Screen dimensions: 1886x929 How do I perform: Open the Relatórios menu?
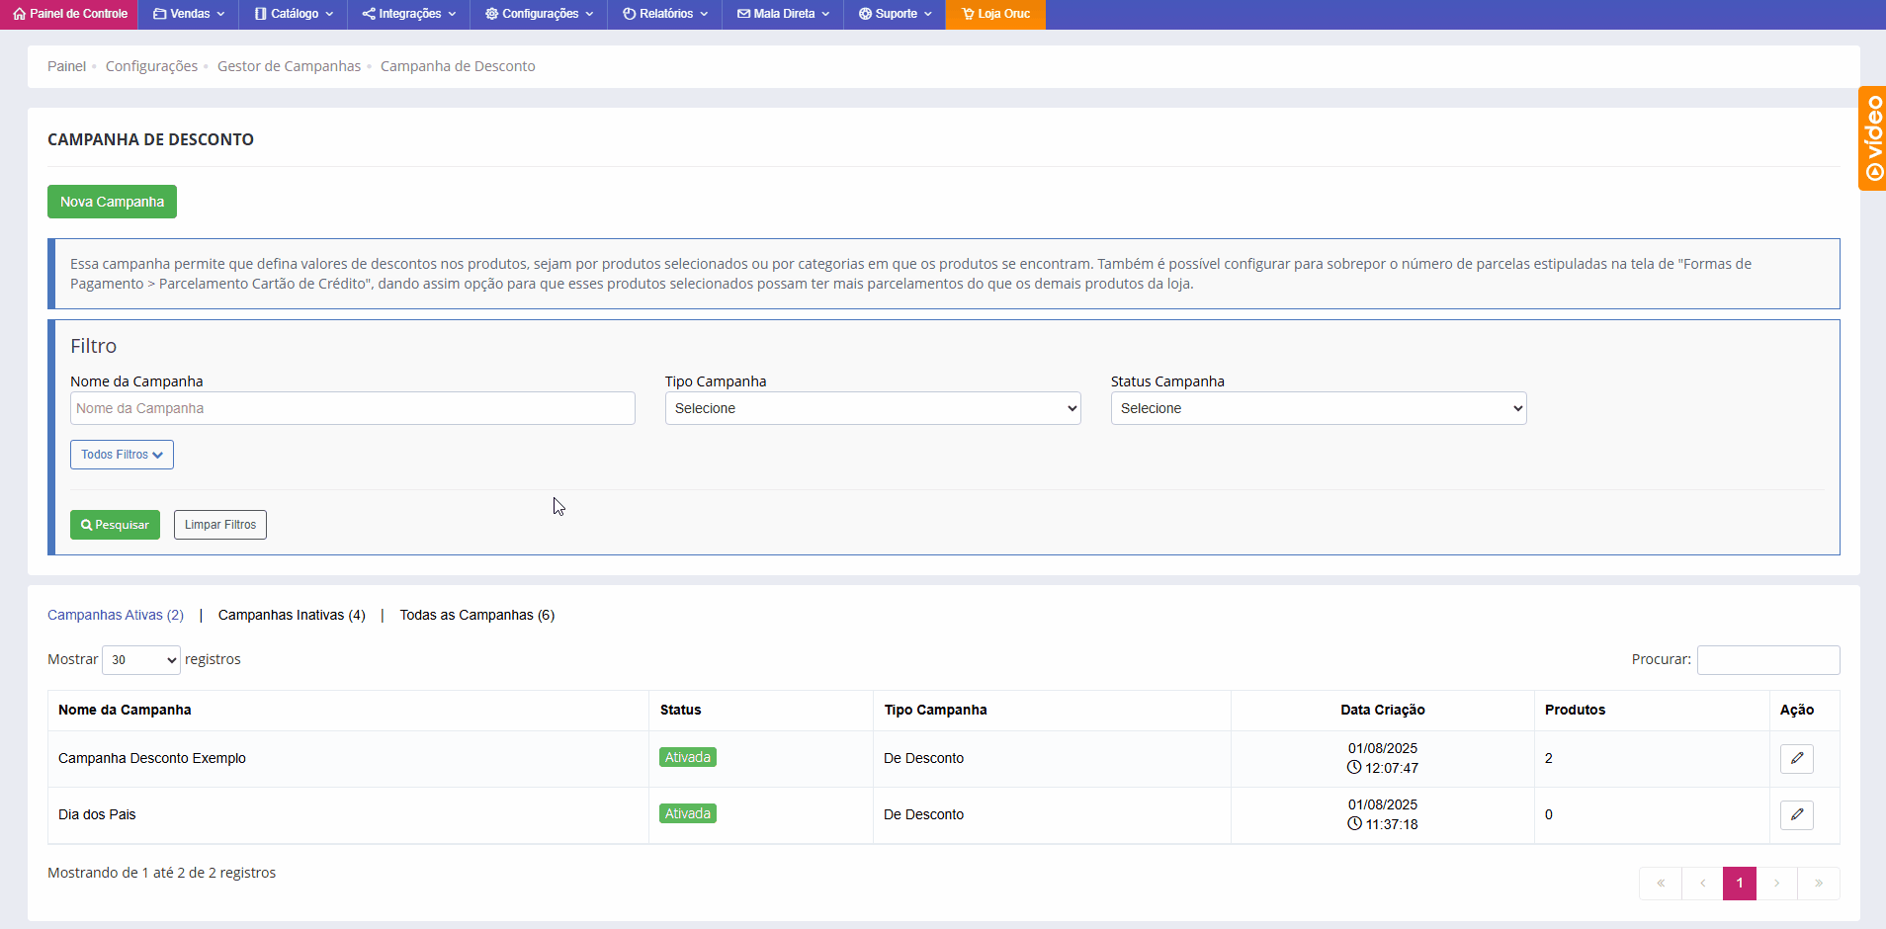click(665, 14)
